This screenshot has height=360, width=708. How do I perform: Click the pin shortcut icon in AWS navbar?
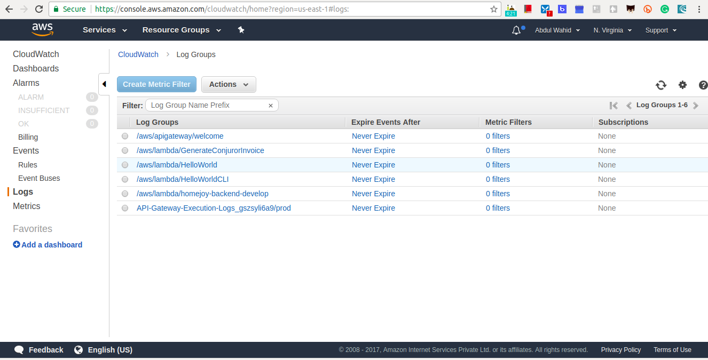(x=241, y=30)
